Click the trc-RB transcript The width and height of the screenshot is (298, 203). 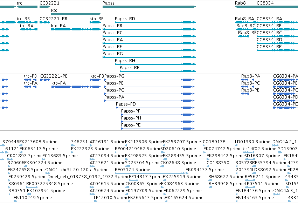[27, 22]
